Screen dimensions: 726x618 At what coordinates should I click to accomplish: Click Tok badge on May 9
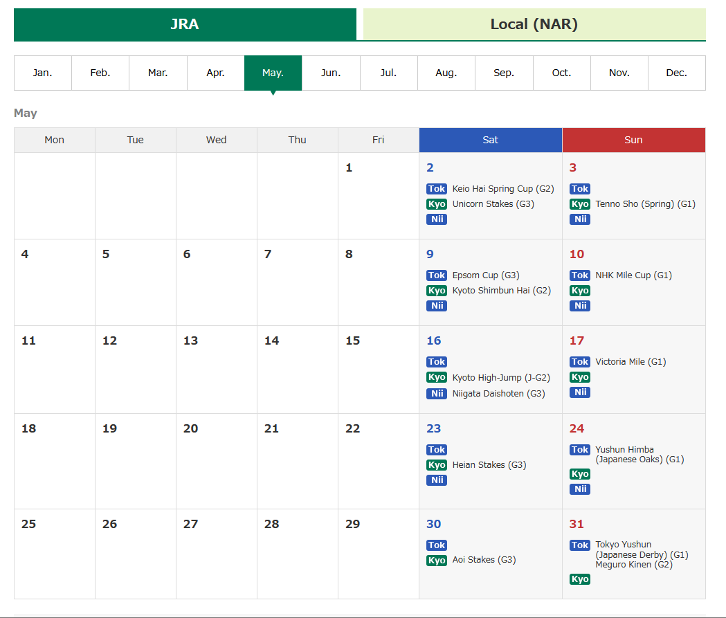coord(437,275)
